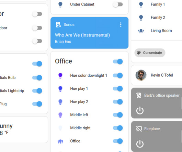Open the Middle right label
The height and width of the screenshot is (152, 182).
80,128
